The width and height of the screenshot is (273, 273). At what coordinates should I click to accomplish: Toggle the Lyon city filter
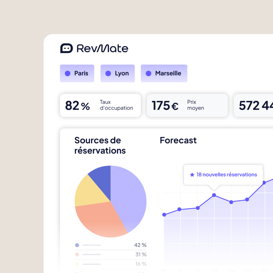tap(117, 73)
